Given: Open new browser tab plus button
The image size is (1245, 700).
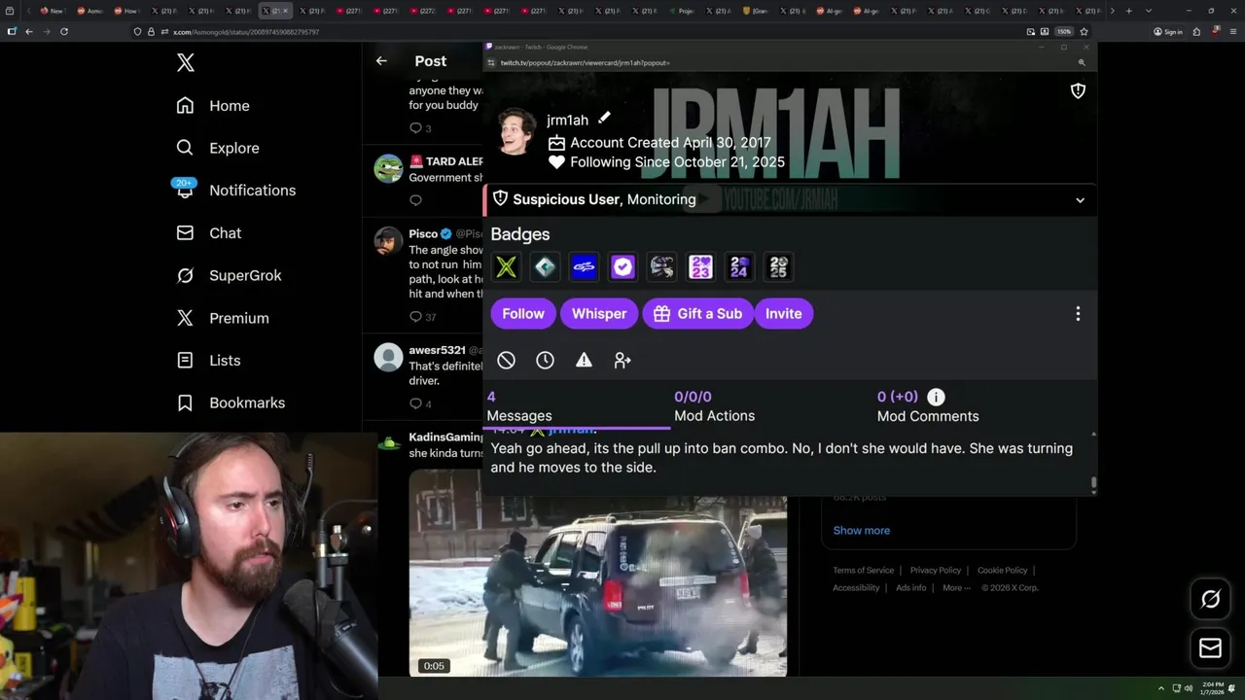Looking at the screenshot, I should point(1128,11).
